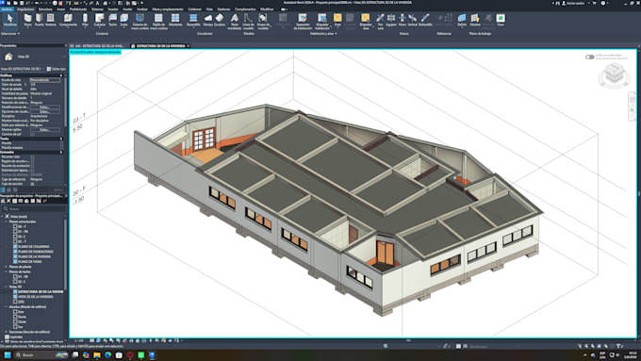Open VISTA 3D DE LA VIVIENDA view
Image resolution: width=641 pixels, height=361 pixels.
(x=35, y=297)
